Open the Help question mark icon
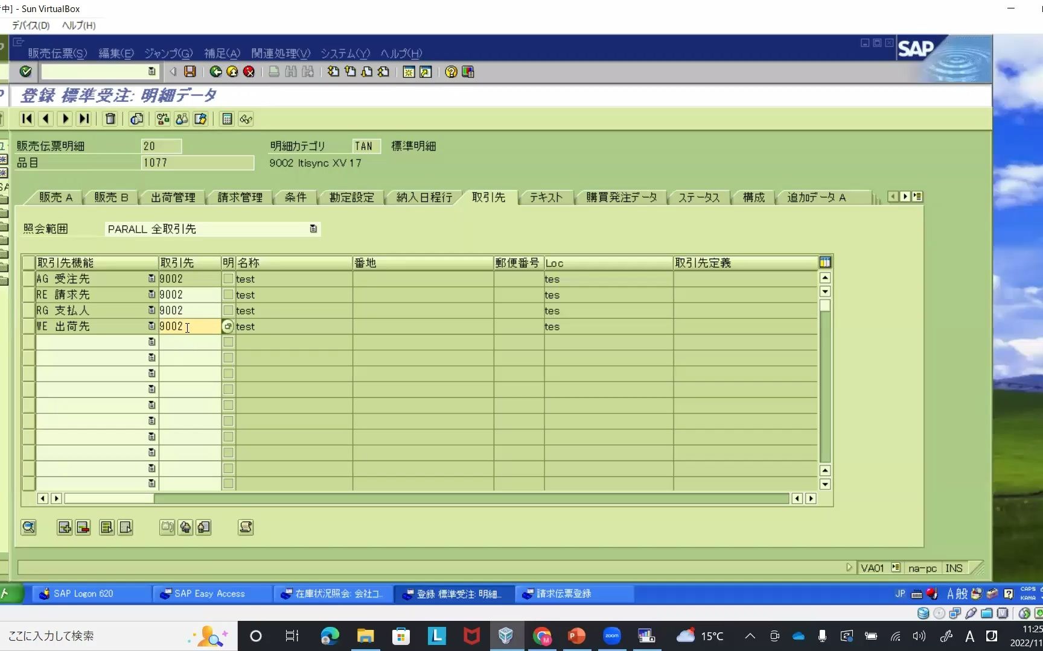1043x651 pixels. (450, 72)
